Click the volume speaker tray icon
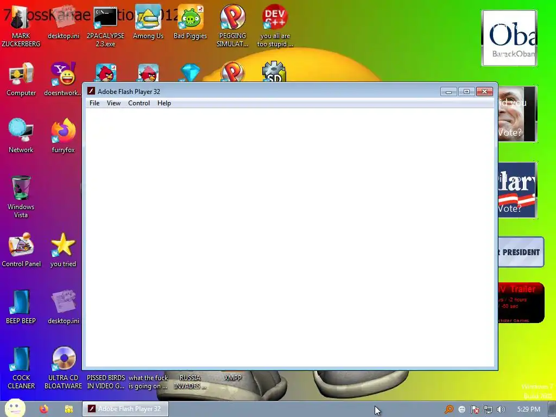 click(501, 409)
